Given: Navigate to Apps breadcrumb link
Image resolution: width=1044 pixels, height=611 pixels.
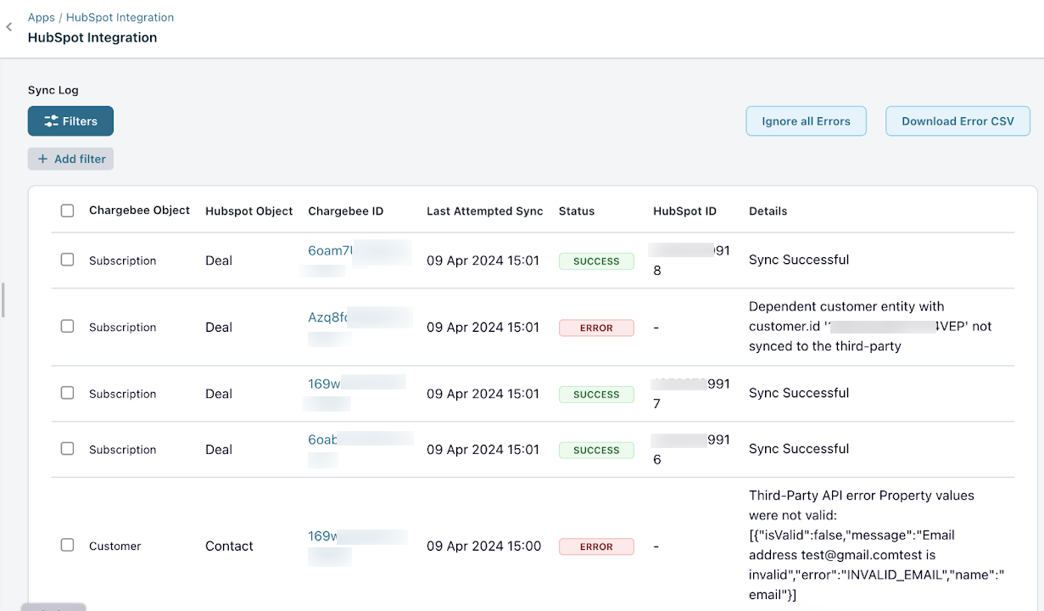Looking at the screenshot, I should [x=41, y=17].
